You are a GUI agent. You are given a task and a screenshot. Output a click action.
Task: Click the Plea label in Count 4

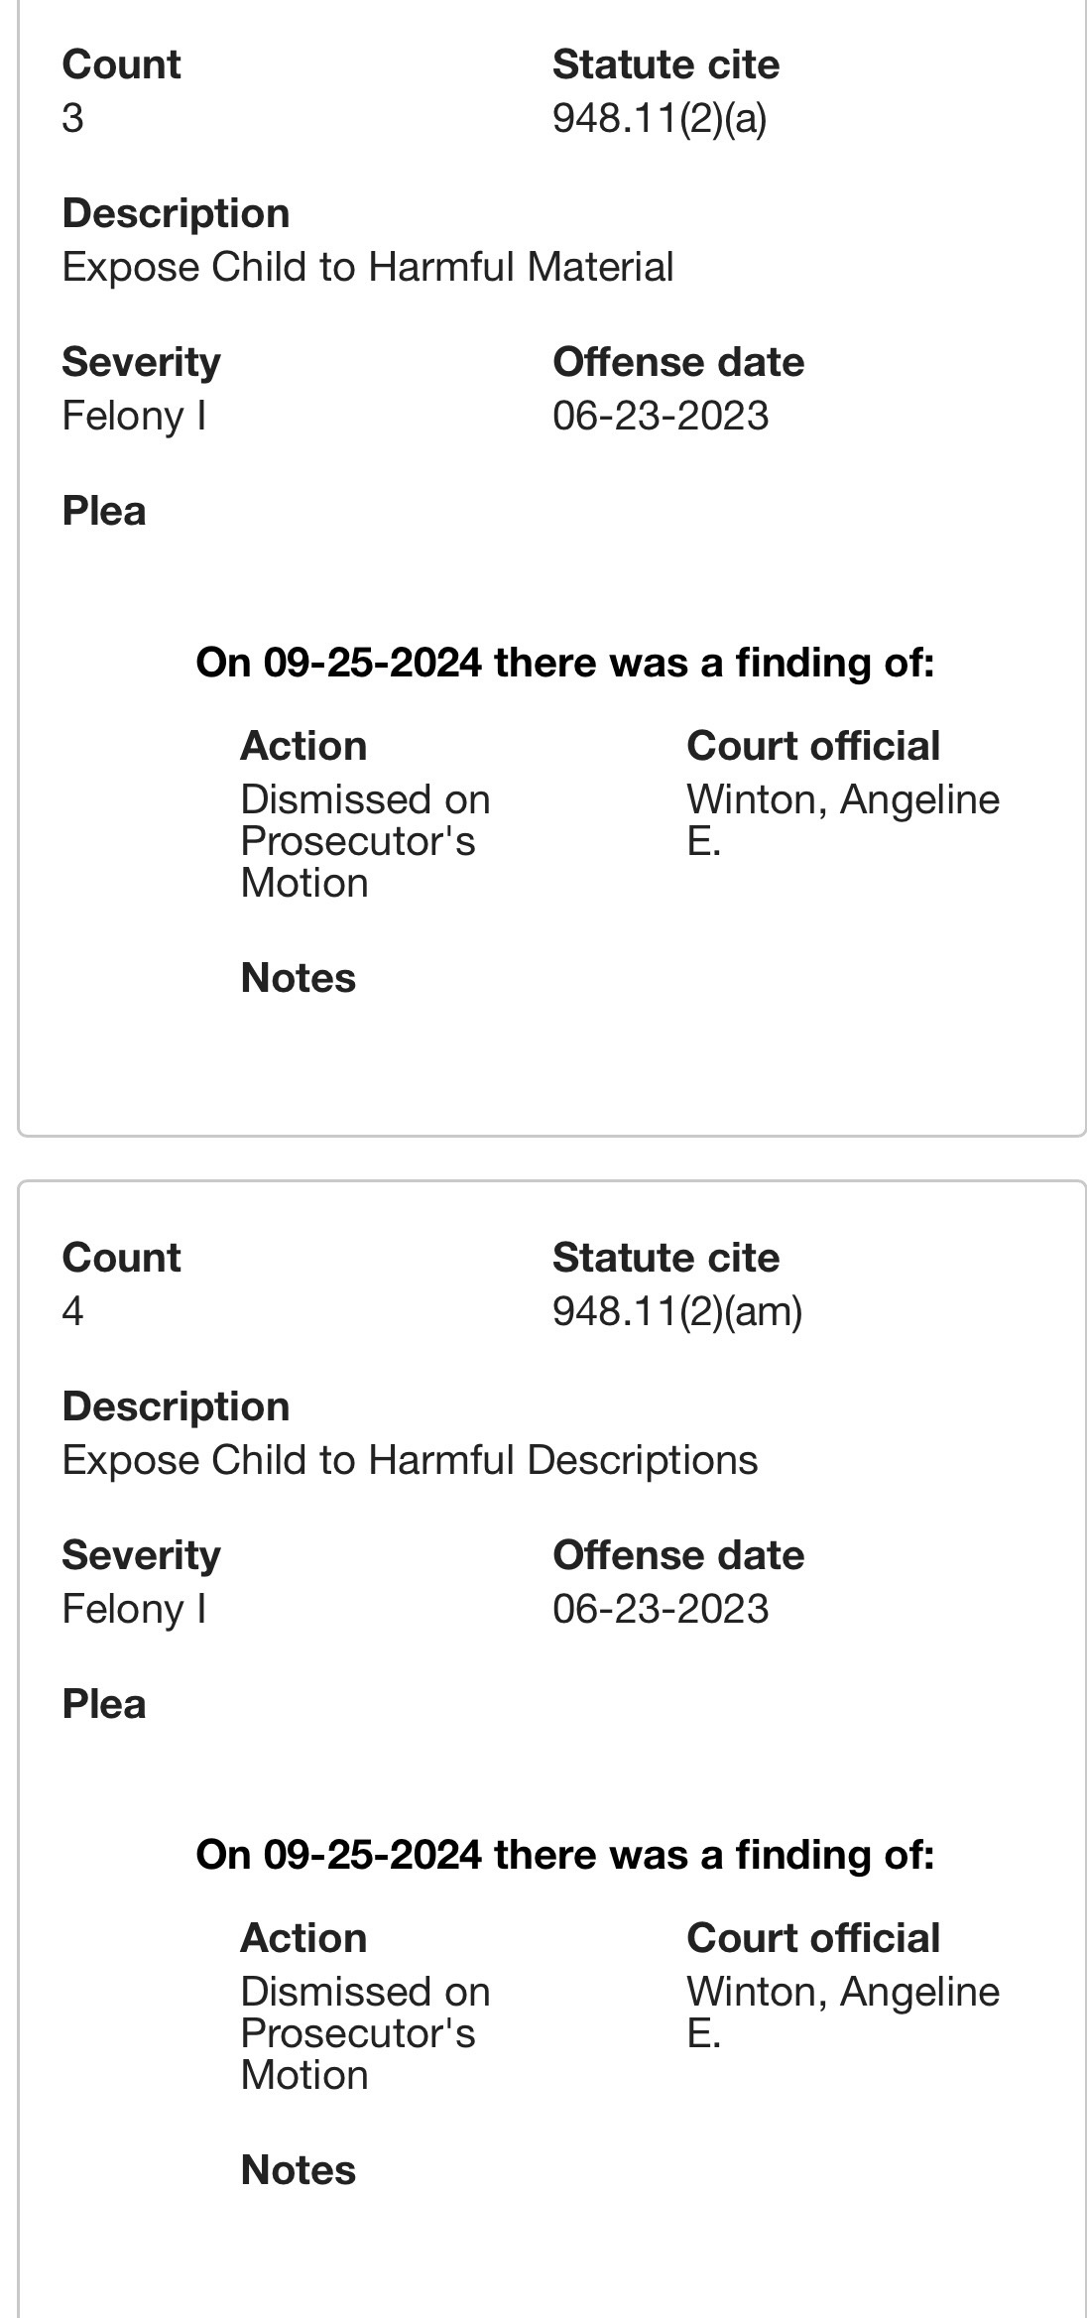(104, 1704)
